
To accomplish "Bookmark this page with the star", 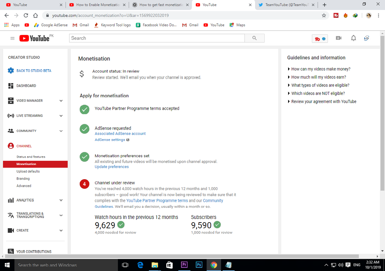I will pos(324,15).
